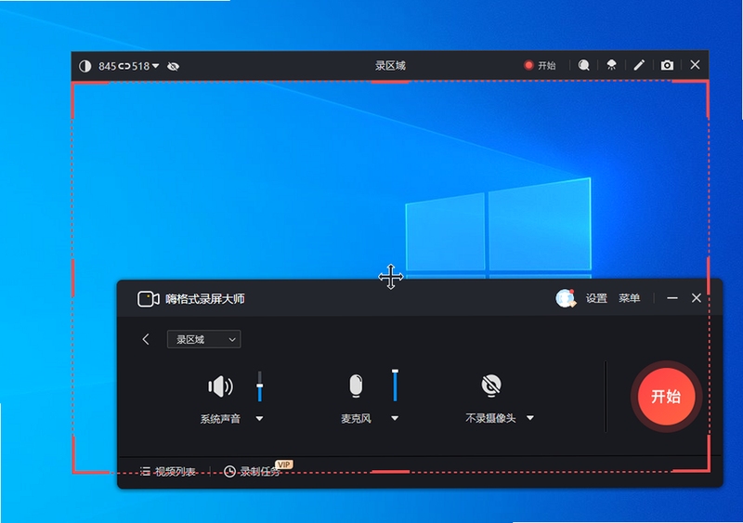Click the half-circle contrast icon in region toolbar
743x523 pixels.
85,66
